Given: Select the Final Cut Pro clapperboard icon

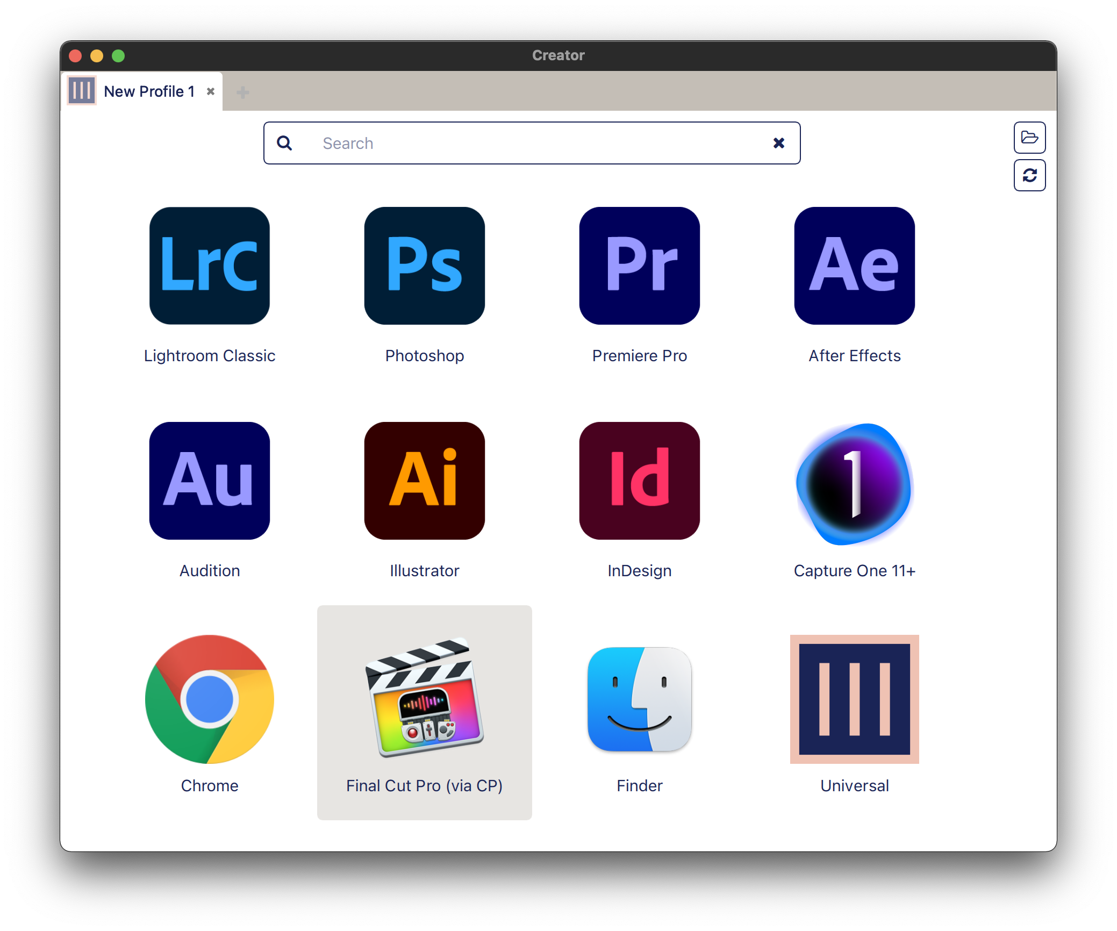Looking at the screenshot, I should 425,698.
